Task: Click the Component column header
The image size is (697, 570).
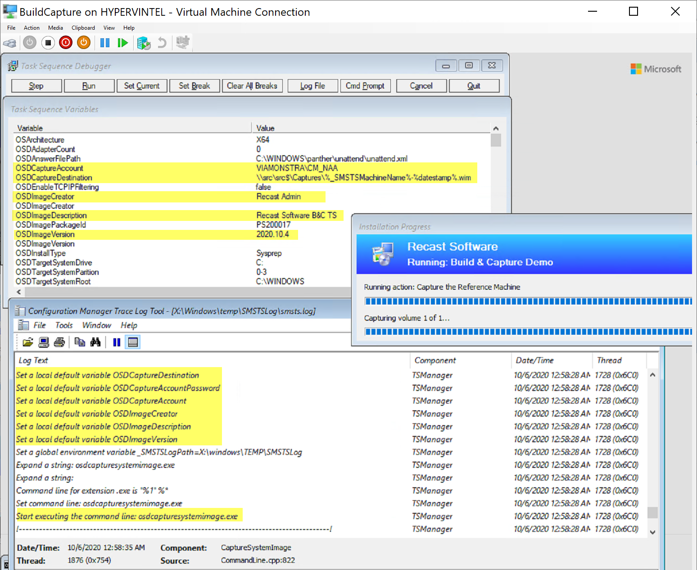Action: [435, 360]
